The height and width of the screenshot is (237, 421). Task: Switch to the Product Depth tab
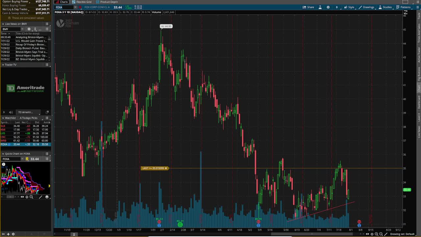pos(107,2)
